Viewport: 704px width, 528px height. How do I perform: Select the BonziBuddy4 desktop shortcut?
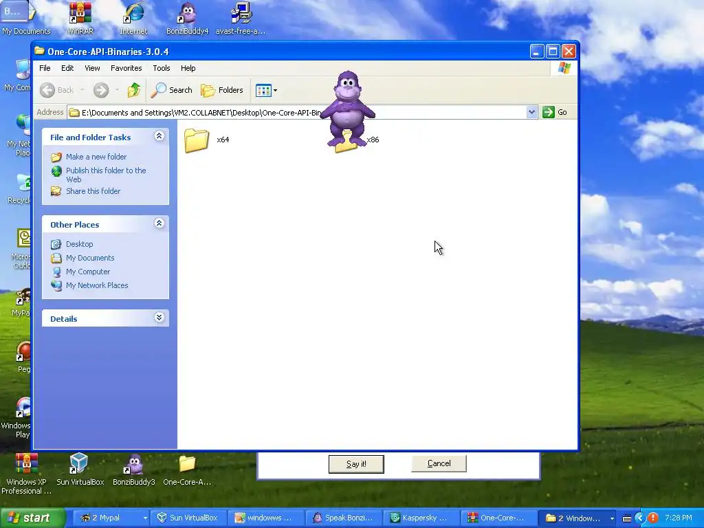[187, 19]
